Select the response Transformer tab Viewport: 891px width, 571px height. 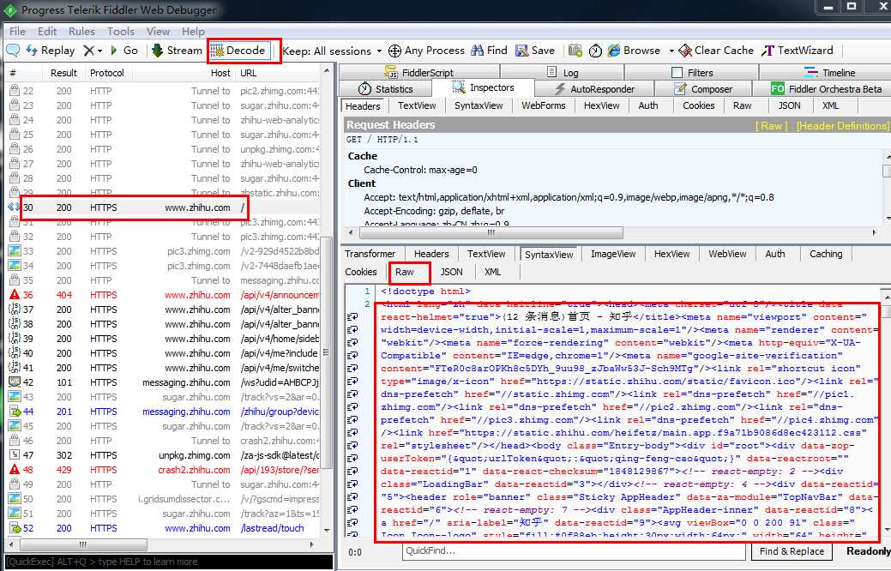[370, 254]
